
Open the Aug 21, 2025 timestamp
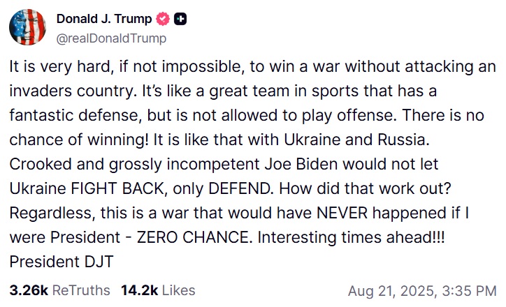click(392, 291)
